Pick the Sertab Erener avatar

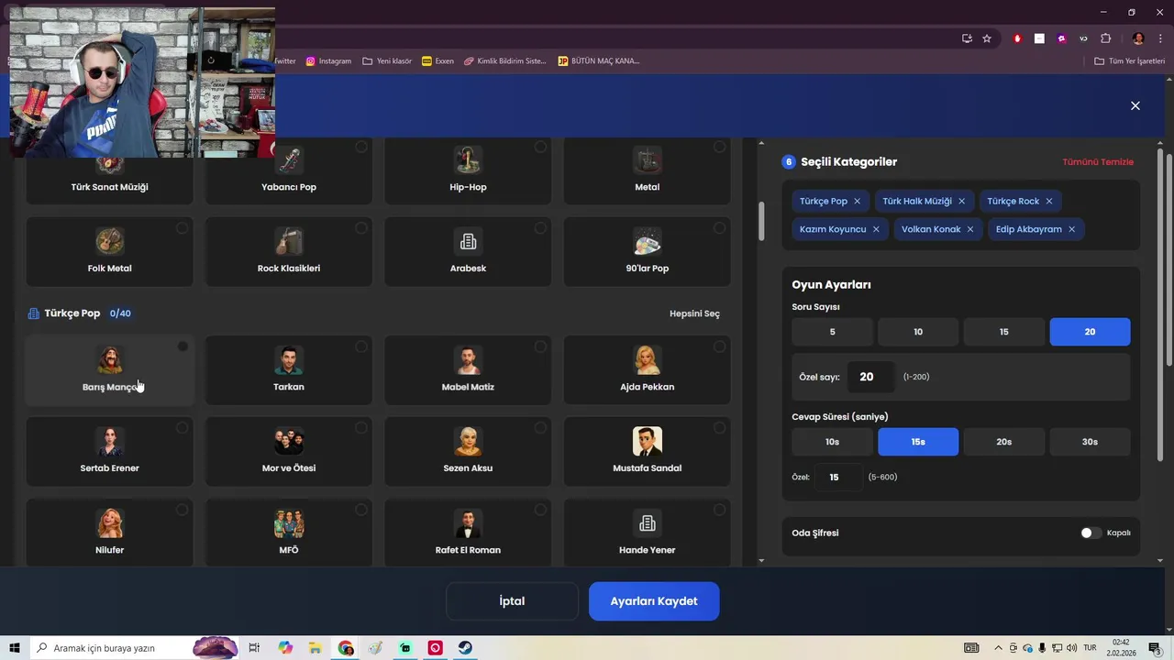click(x=109, y=442)
